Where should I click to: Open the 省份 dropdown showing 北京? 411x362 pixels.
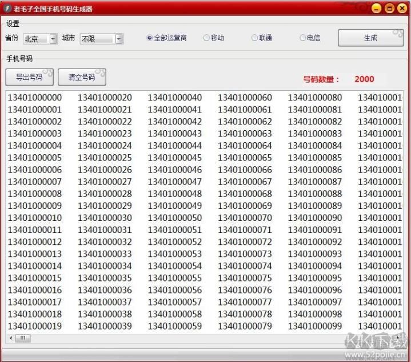click(53, 39)
